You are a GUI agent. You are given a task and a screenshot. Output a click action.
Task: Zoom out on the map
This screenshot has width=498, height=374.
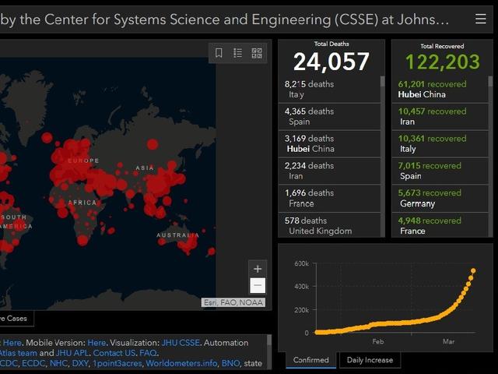(x=258, y=286)
